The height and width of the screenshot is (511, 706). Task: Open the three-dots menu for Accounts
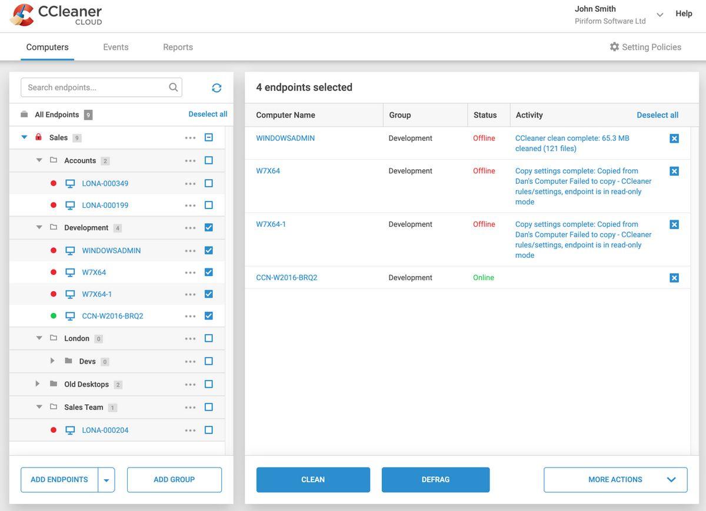(190, 161)
